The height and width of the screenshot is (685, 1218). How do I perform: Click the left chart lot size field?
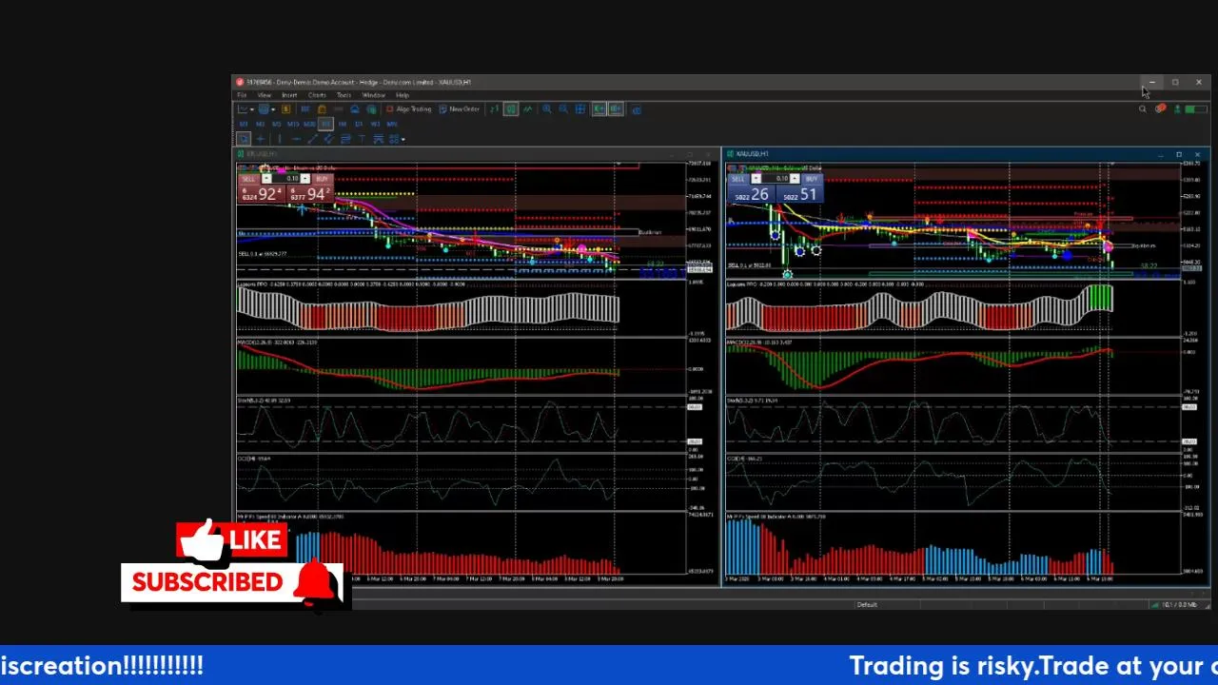pos(285,179)
